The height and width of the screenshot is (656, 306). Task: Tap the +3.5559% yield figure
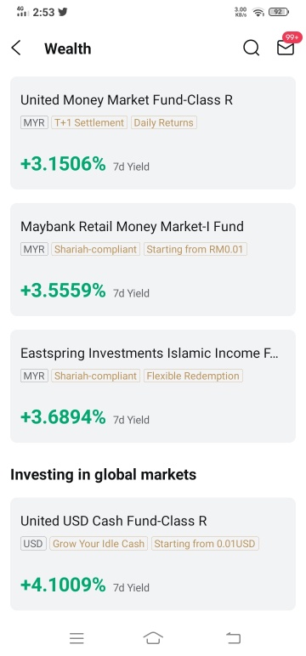click(63, 291)
